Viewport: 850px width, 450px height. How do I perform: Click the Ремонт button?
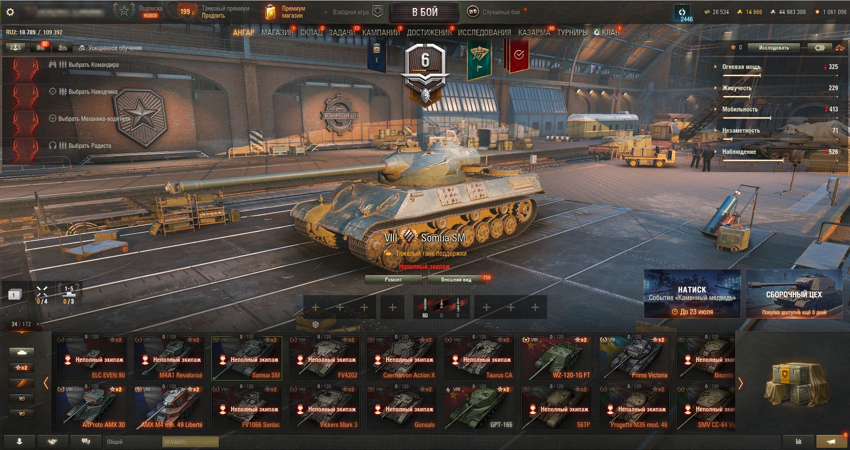click(x=393, y=279)
